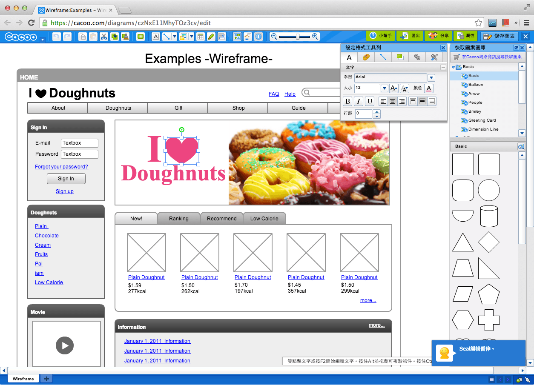Image resolution: width=534 pixels, height=385 pixels.
Task: Select the Pencil freehand tool
Action: point(211,37)
